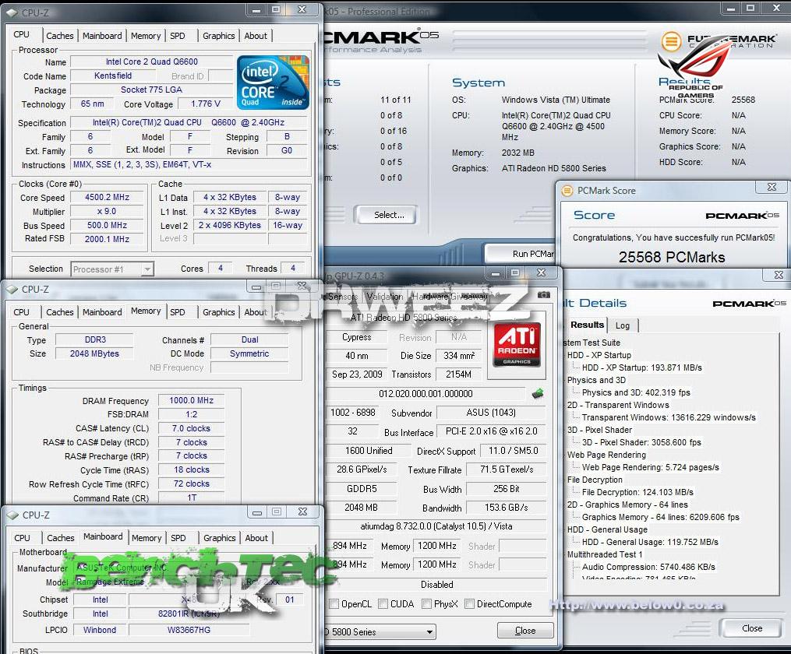Screen dimensions: 791x654
Task: Click the DRAM Frequency value 1000.0 MHz
Action: click(191, 400)
